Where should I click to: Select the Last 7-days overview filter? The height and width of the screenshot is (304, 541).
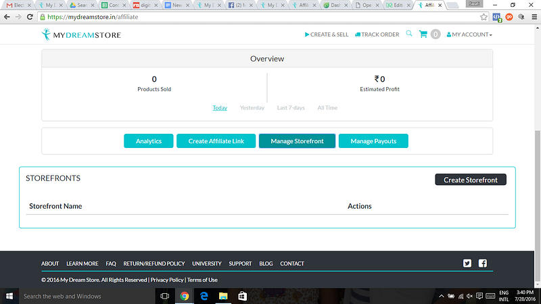pos(291,108)
